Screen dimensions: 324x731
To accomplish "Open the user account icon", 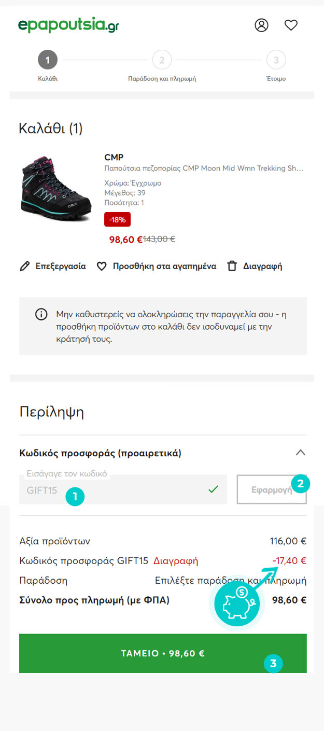I will coord(262,25).
